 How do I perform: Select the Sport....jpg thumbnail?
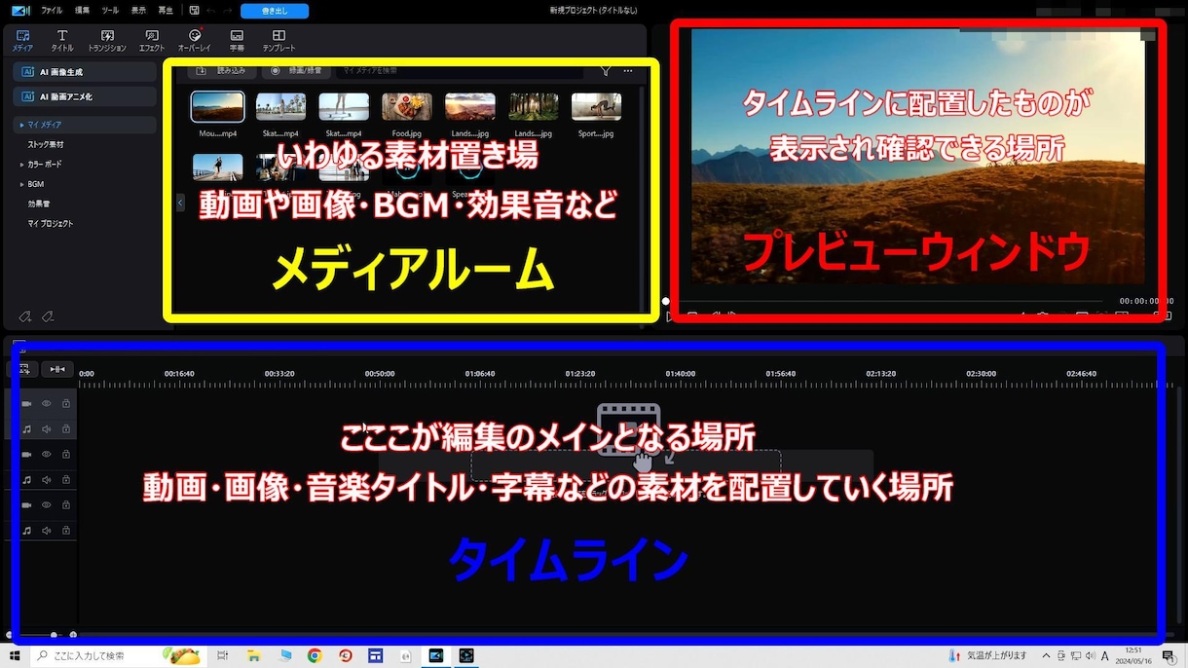(596, 107)
